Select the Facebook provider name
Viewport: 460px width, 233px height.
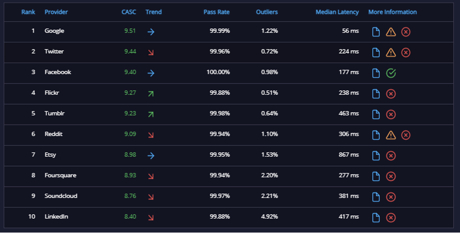pyautogui.click(x=58, y=72)
